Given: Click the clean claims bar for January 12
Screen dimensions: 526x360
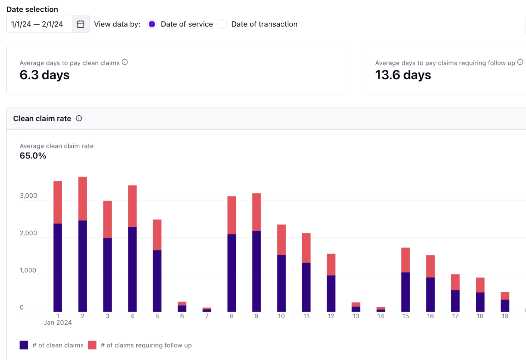Looking at the screenshot, I should [x=331, y=294].
